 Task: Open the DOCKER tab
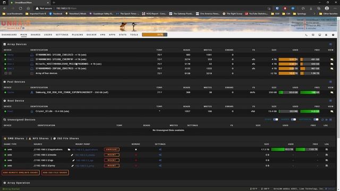click(x=91, y=34)
